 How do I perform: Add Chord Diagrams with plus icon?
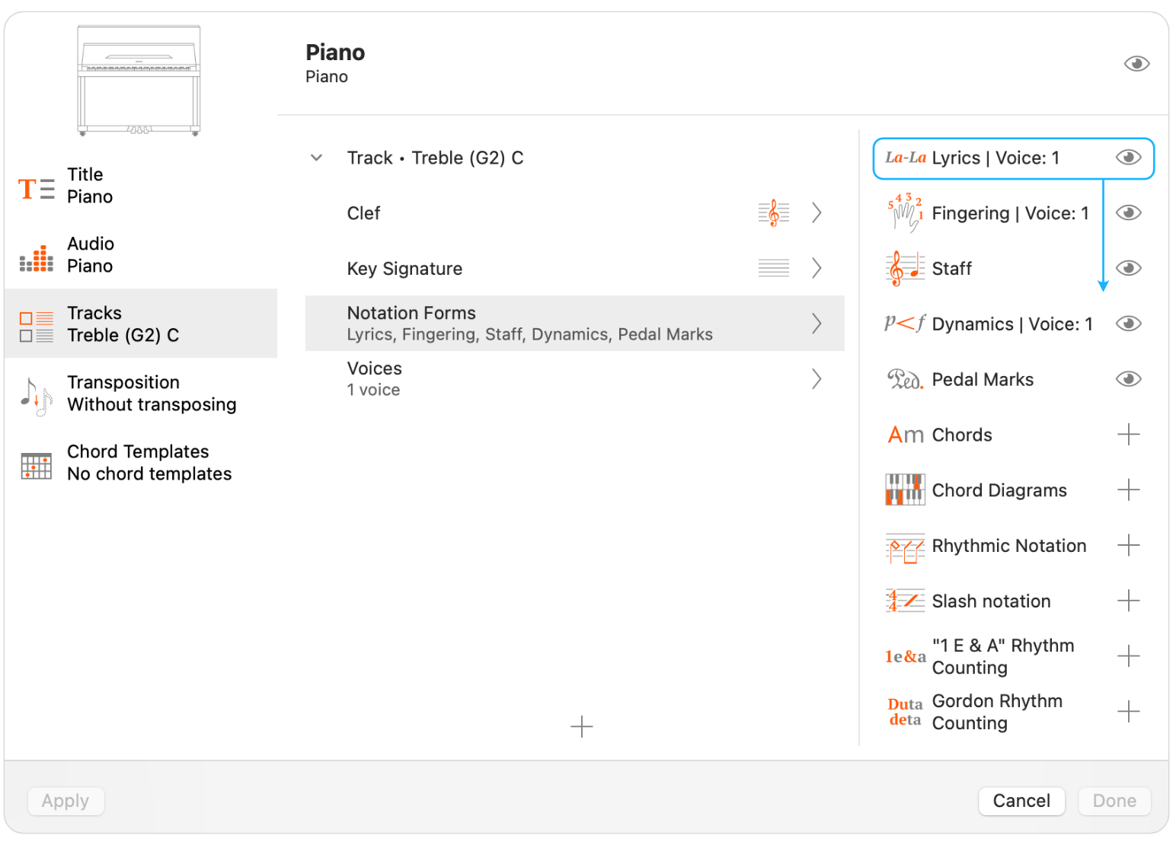(1128, 489)
